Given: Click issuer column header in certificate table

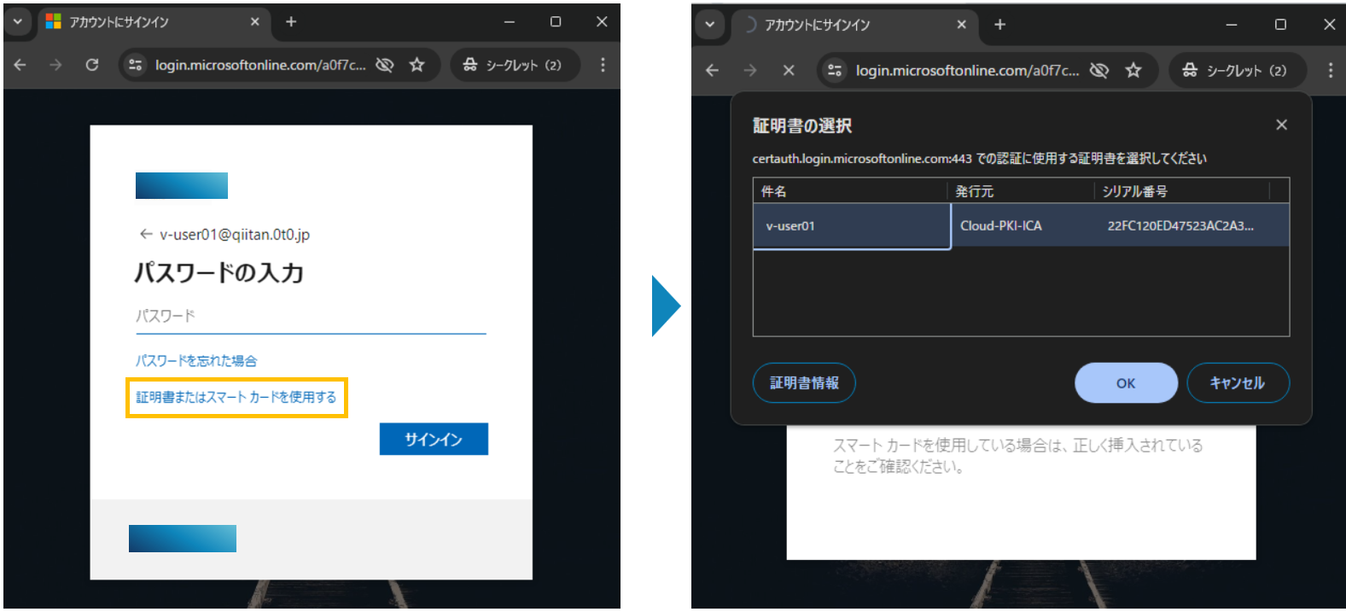Looking at the screenshot, I should (x=1020, y=191).
